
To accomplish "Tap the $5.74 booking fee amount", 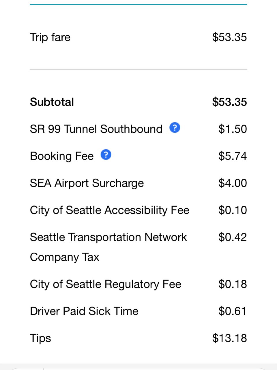I will [232, 156].
